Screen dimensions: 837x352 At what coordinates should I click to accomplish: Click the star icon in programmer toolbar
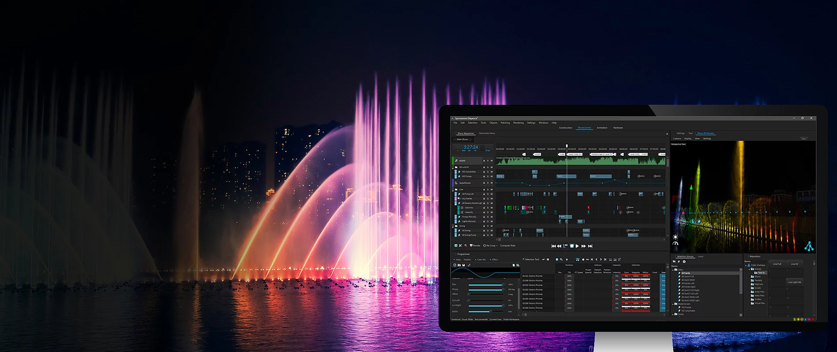pyautogui.click(x=583, y=260)
